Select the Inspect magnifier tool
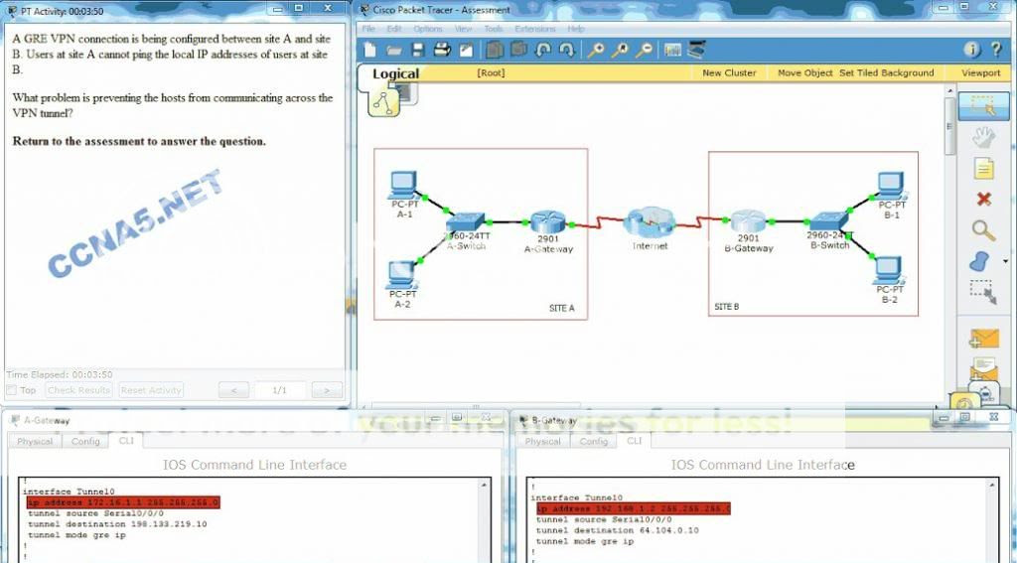Screen dimensions: 1017x563 [x=984, y=230]
